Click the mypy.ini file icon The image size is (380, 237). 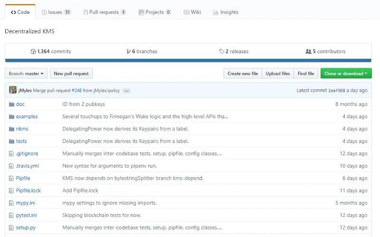11,203
